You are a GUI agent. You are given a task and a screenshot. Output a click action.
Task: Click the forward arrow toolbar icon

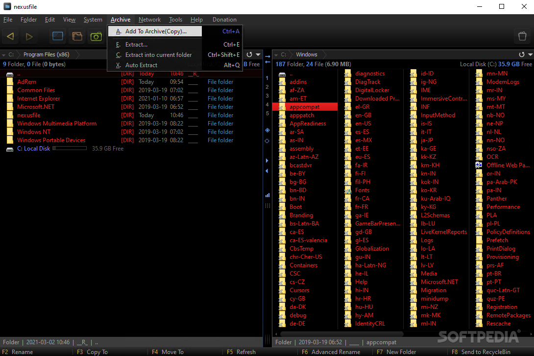pyautogui.click(x=29, y=36)
